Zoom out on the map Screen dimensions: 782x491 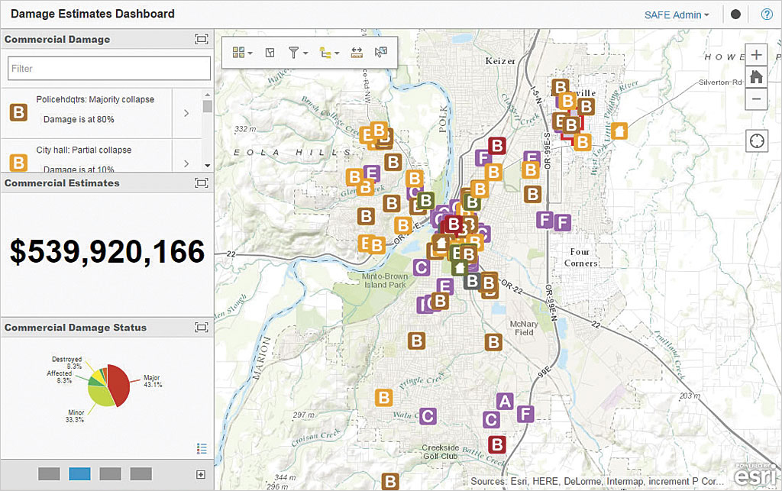[x=756, y=99]
